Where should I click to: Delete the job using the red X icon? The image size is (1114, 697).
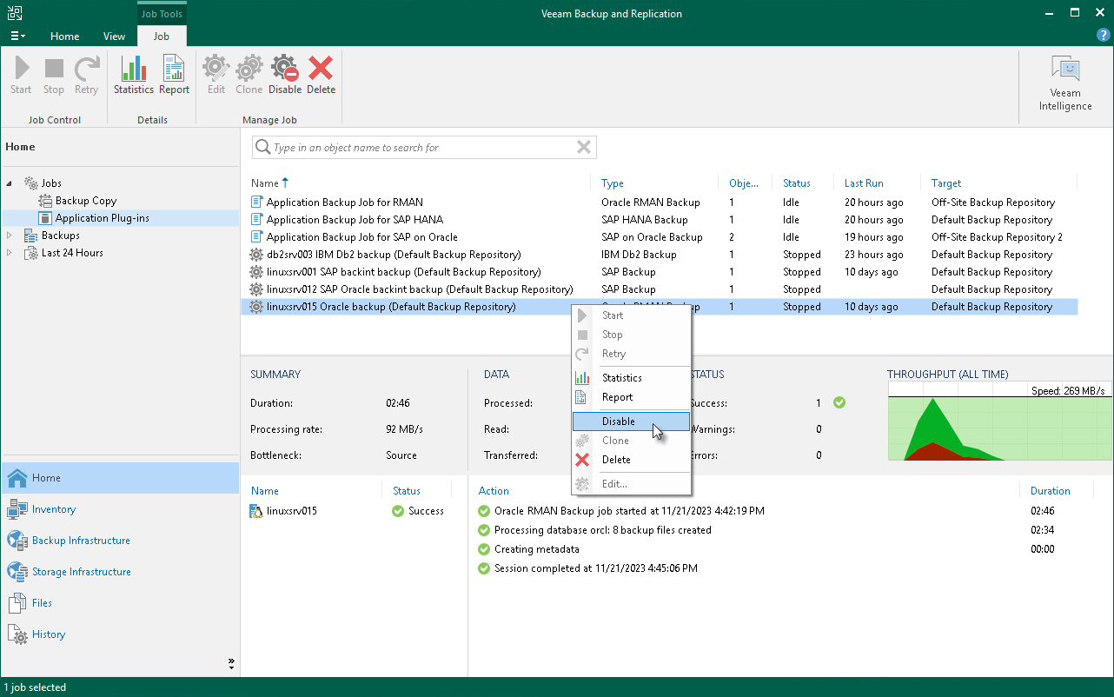pos(321,74)
